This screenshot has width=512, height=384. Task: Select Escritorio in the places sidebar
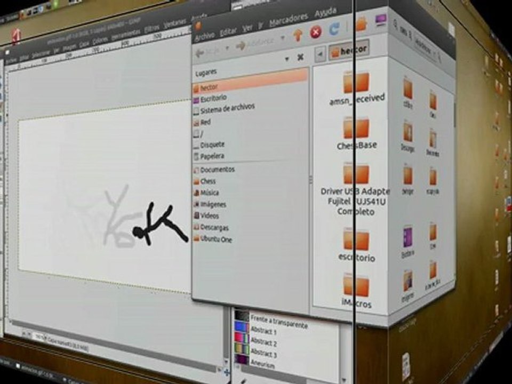pos(210,98)
